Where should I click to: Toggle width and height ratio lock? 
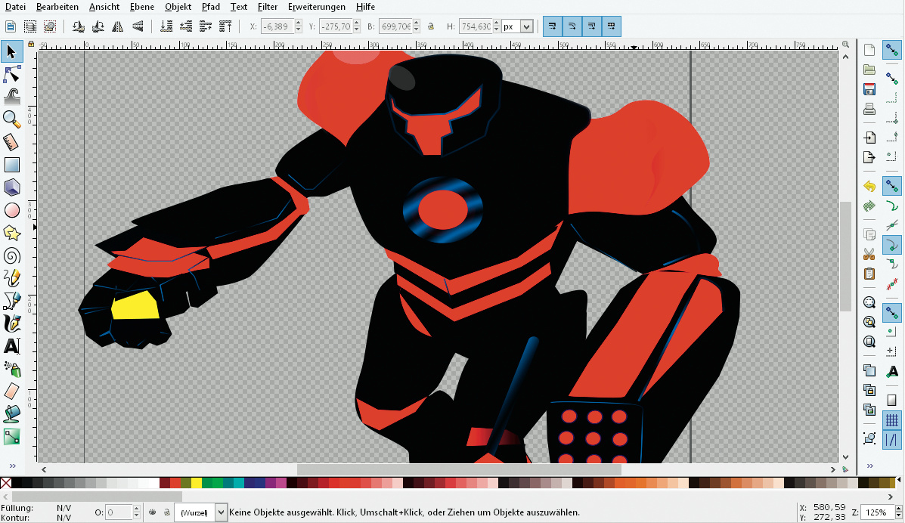tap(431, 26)
